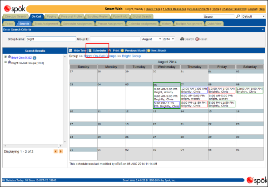The width and height of the screenshot is (268, 187).
Task: Open the Personal Profile tab
Action: tap(71, 16)
